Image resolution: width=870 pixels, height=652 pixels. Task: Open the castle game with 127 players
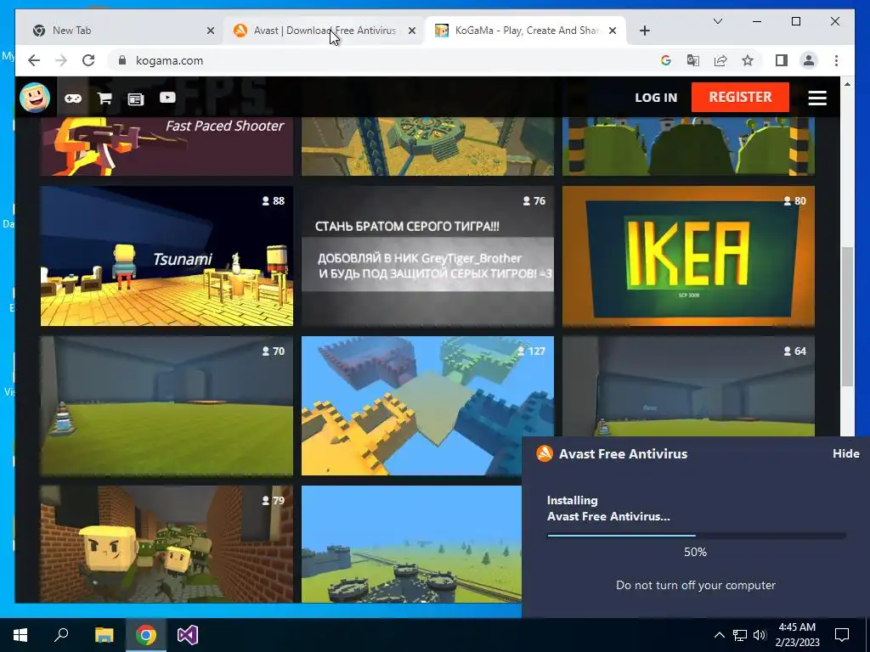tap(427, 406)
